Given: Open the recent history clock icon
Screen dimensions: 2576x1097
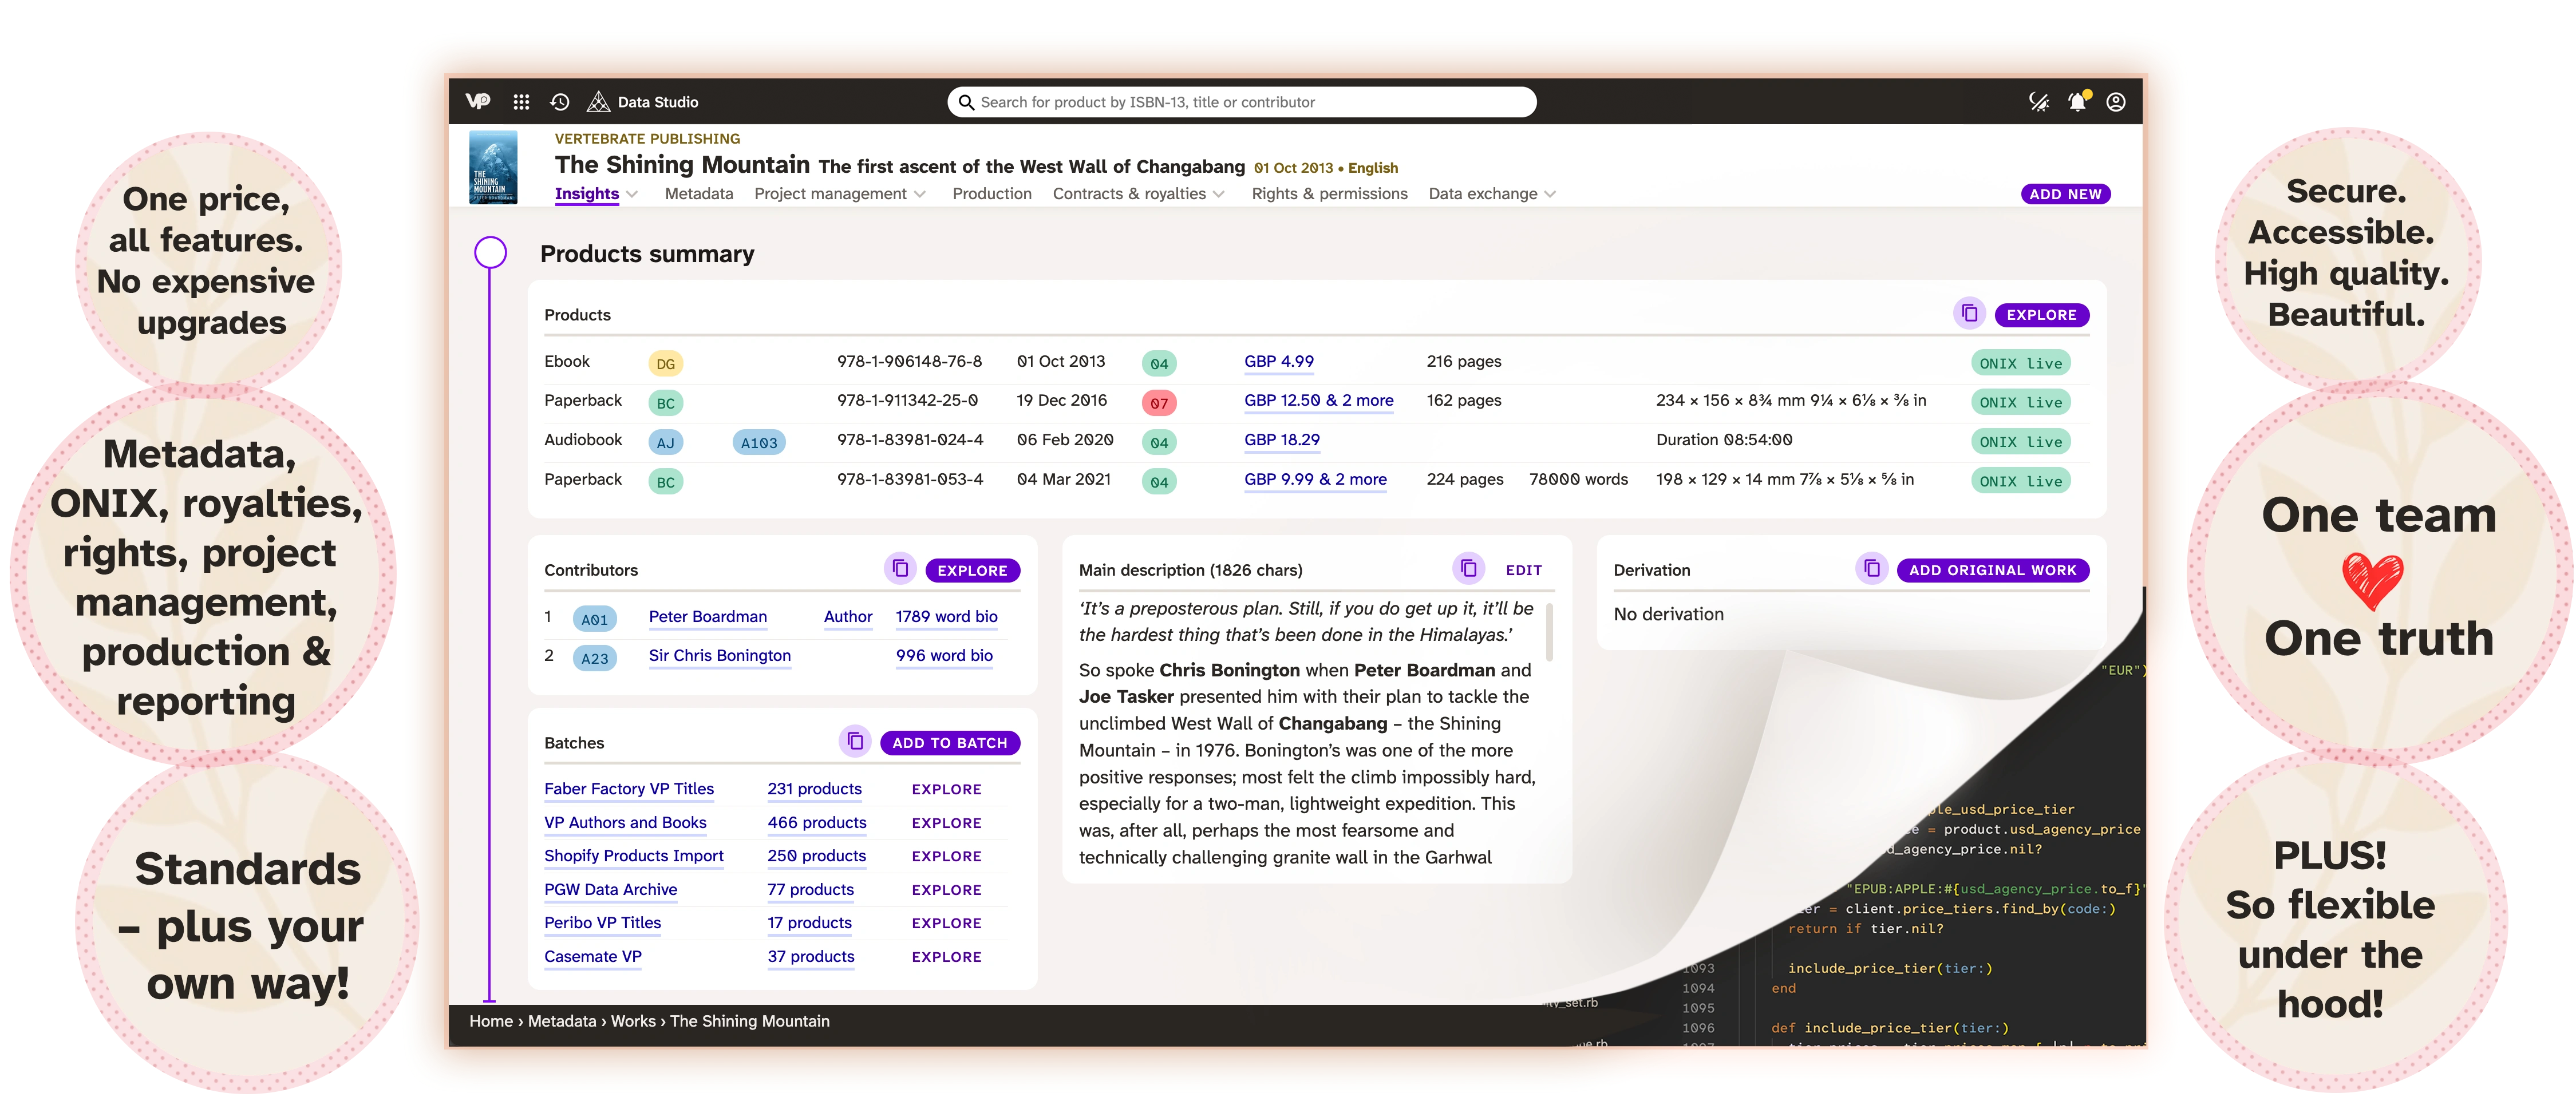Looking at the screenshot, I should pyautogui.click(x=560, y=102).
